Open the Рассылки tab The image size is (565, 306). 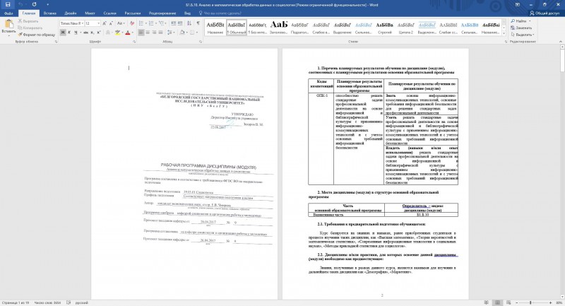(x=133, y=13)
